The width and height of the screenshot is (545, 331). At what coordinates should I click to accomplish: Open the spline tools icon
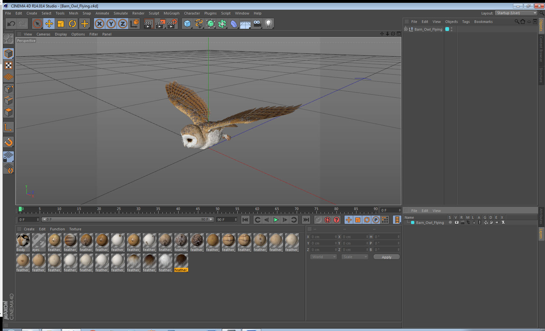tap(199, 24)
